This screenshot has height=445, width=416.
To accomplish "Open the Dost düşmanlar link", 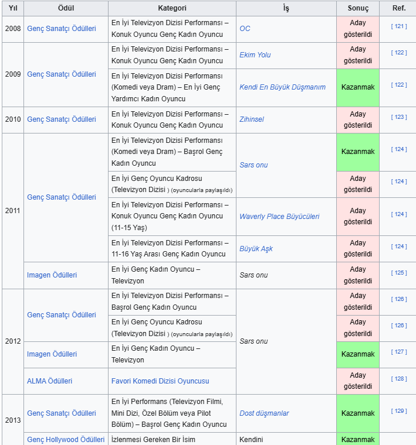I will click(264, 413).
